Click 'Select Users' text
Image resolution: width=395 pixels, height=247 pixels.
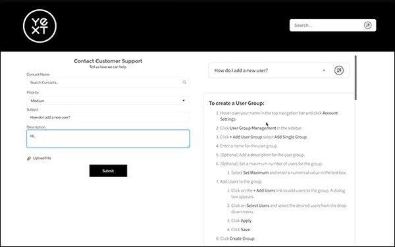(x=257, y=206)
